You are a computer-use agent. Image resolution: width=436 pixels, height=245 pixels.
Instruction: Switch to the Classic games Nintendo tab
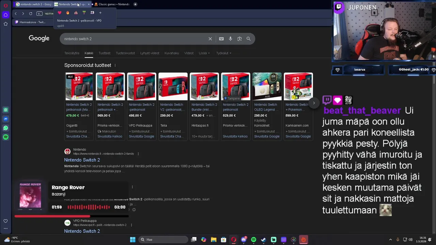tap(112, 4)
